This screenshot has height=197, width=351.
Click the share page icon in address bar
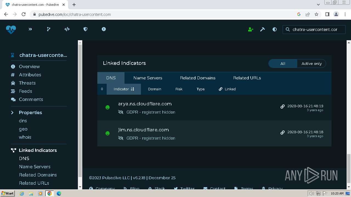click(308, 14)
